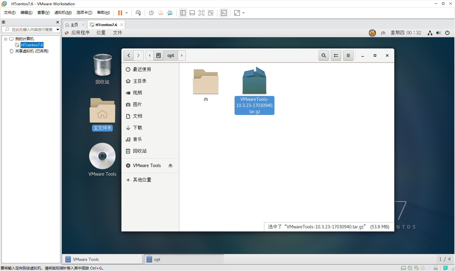The width and height of the screenshot is (455, 271).
Task: Toggle the console view button
Action: pos(224,13)
